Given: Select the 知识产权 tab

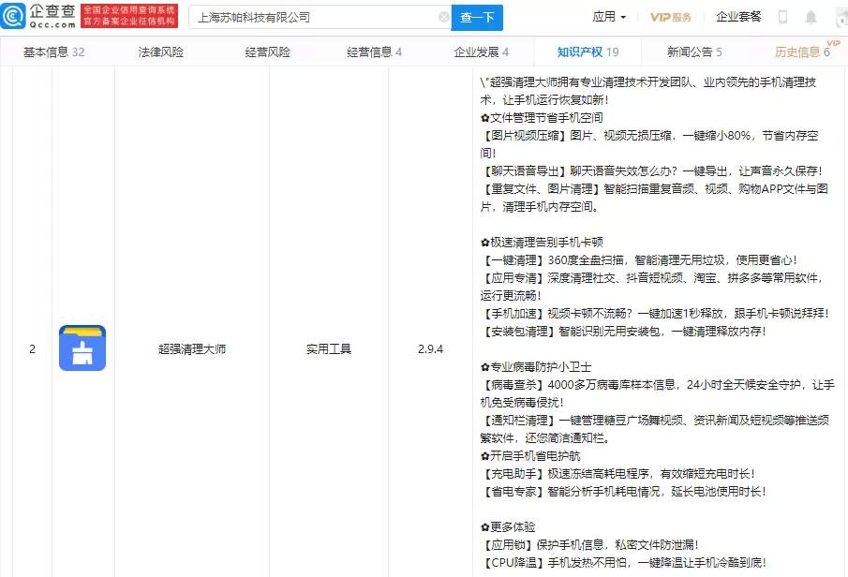Looking at the screenshot, I should tap(588, 52).
